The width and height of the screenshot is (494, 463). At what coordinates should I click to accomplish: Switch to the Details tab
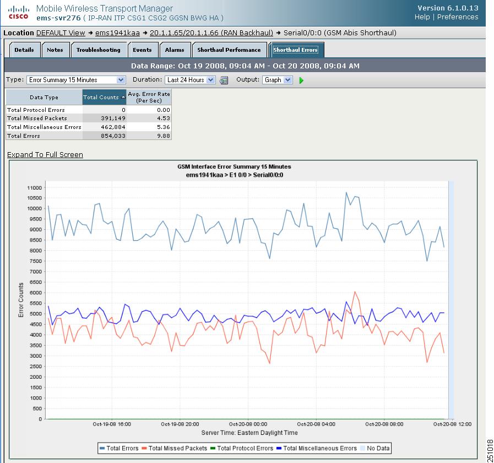coord(24,50)
